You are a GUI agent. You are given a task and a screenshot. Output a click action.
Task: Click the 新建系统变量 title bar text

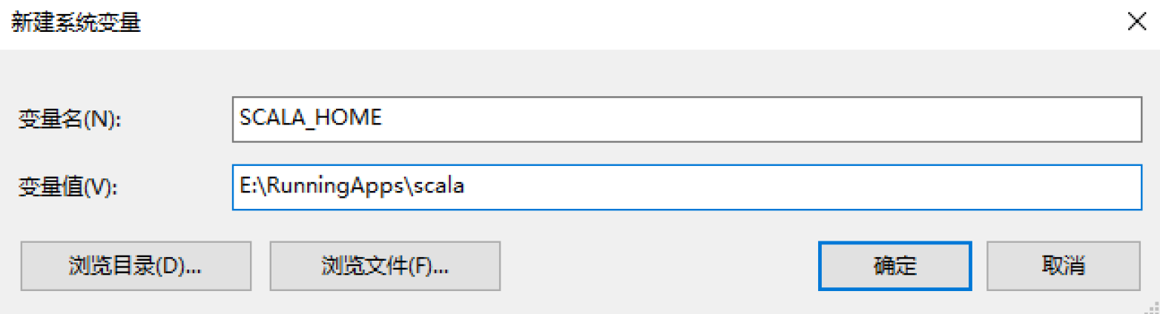76,23
